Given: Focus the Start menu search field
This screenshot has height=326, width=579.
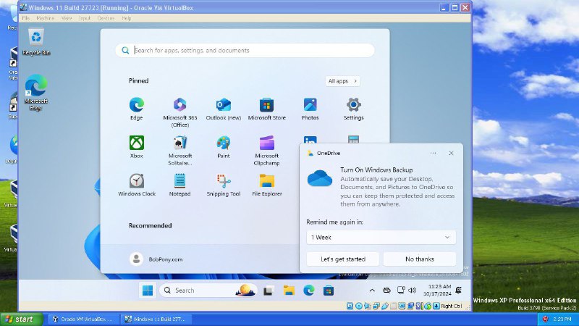Looking at the screenshot, I should click(245, 50).
